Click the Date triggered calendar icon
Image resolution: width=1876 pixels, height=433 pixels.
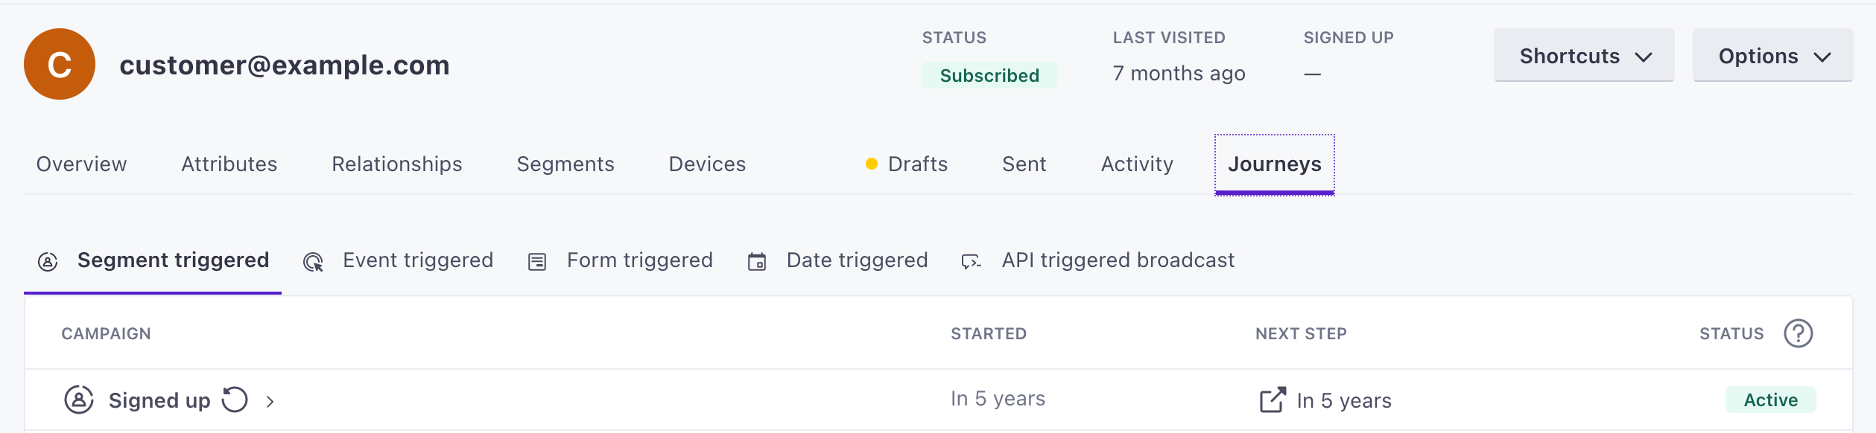(757, 262)
